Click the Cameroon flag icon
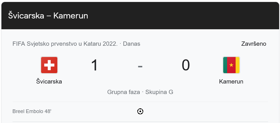 [x=231, y=65]
